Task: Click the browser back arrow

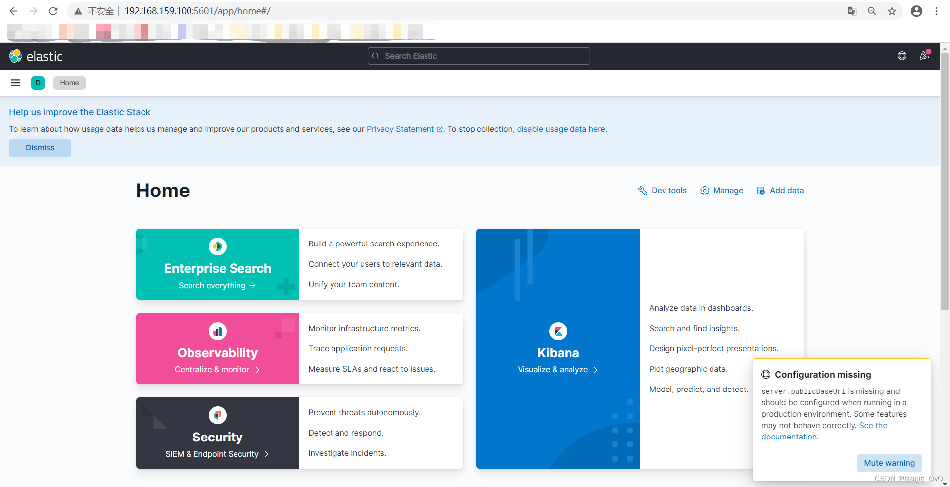Action: (13, 11)
